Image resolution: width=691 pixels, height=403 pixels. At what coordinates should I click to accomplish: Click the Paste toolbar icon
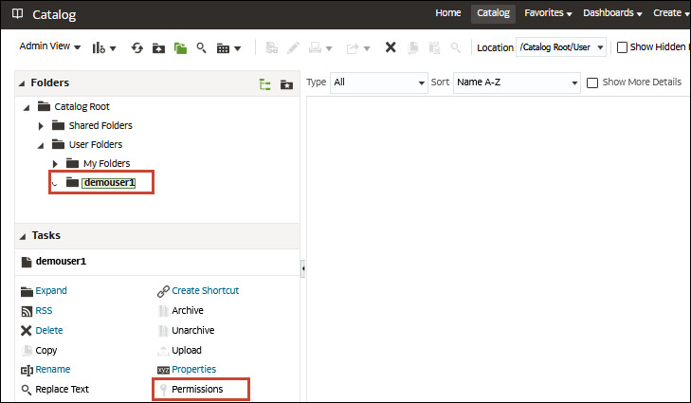434,47
